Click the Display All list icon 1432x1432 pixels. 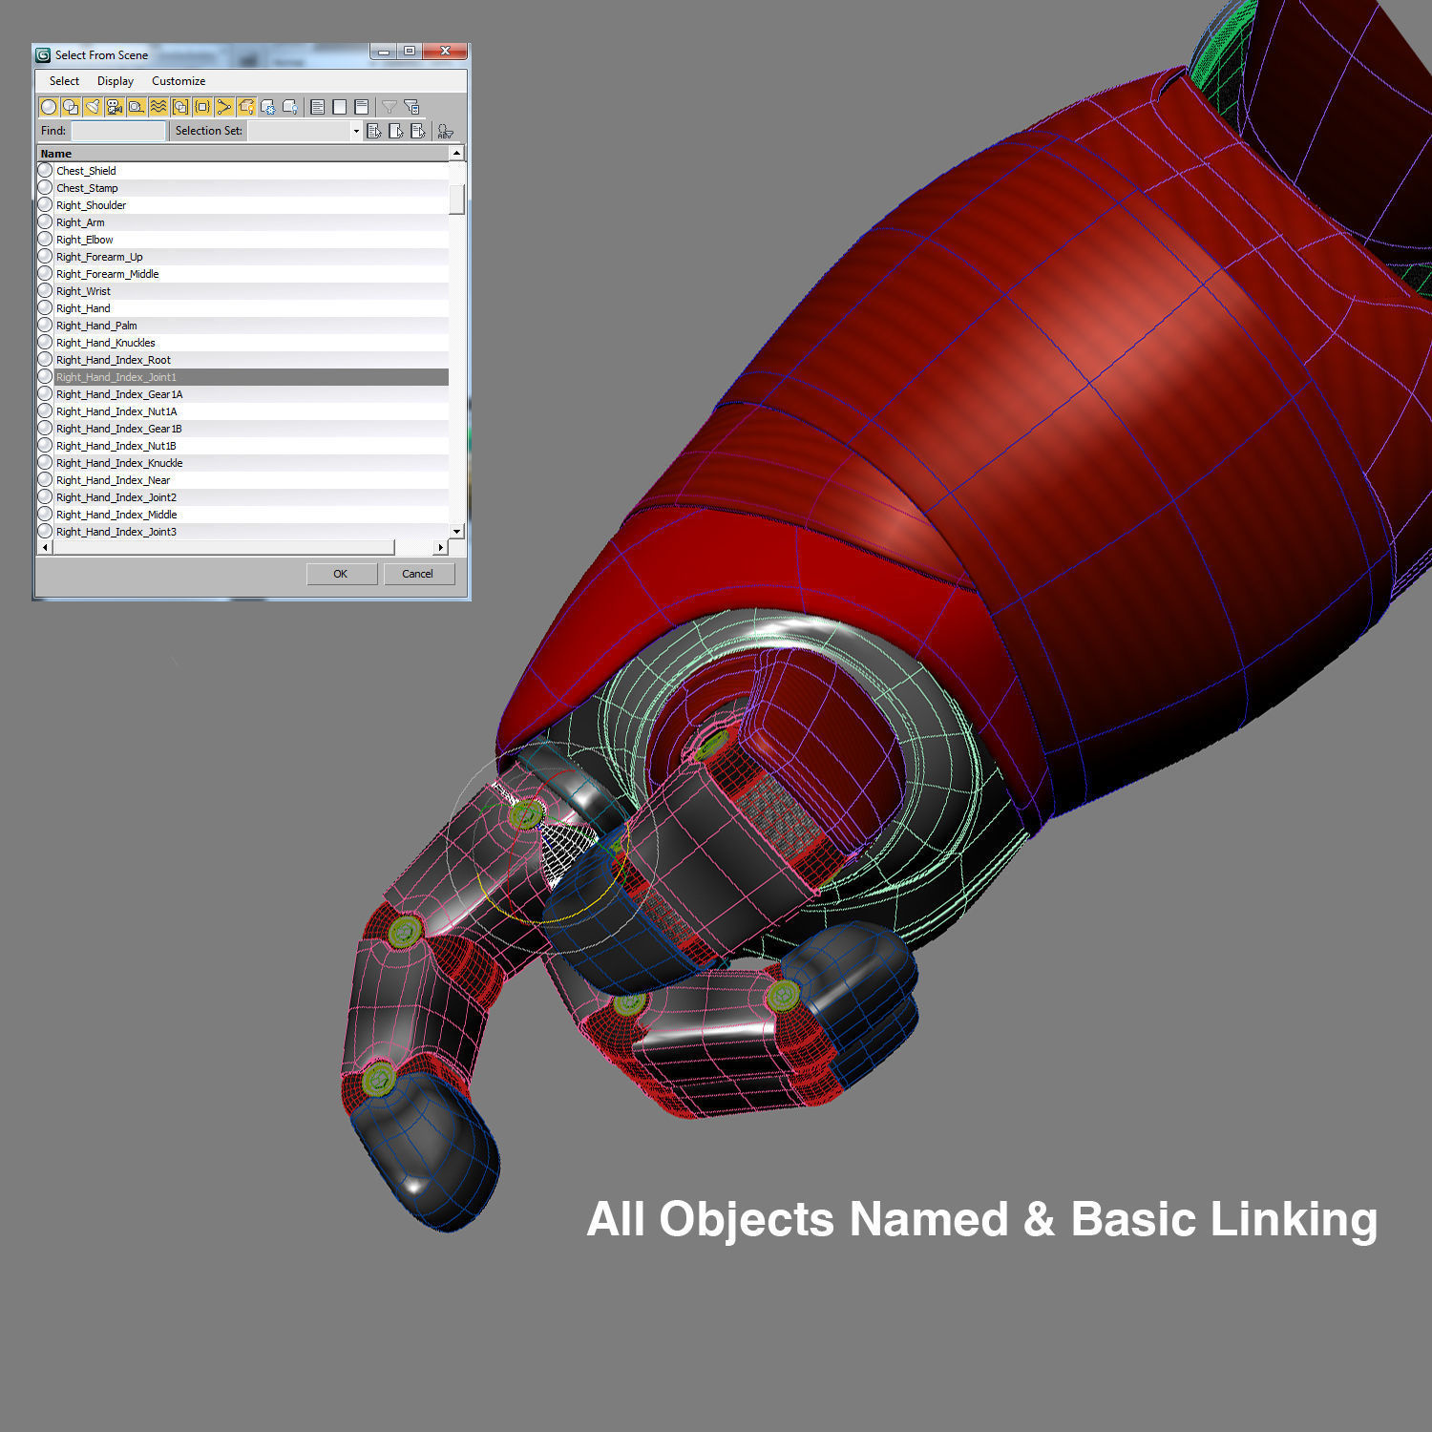click(x=318, y=107)
